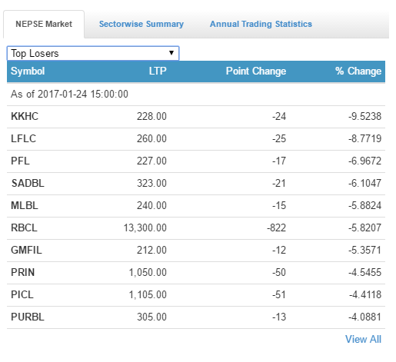
Task: Follow the View All link
Action: click(x=363, y=339)
